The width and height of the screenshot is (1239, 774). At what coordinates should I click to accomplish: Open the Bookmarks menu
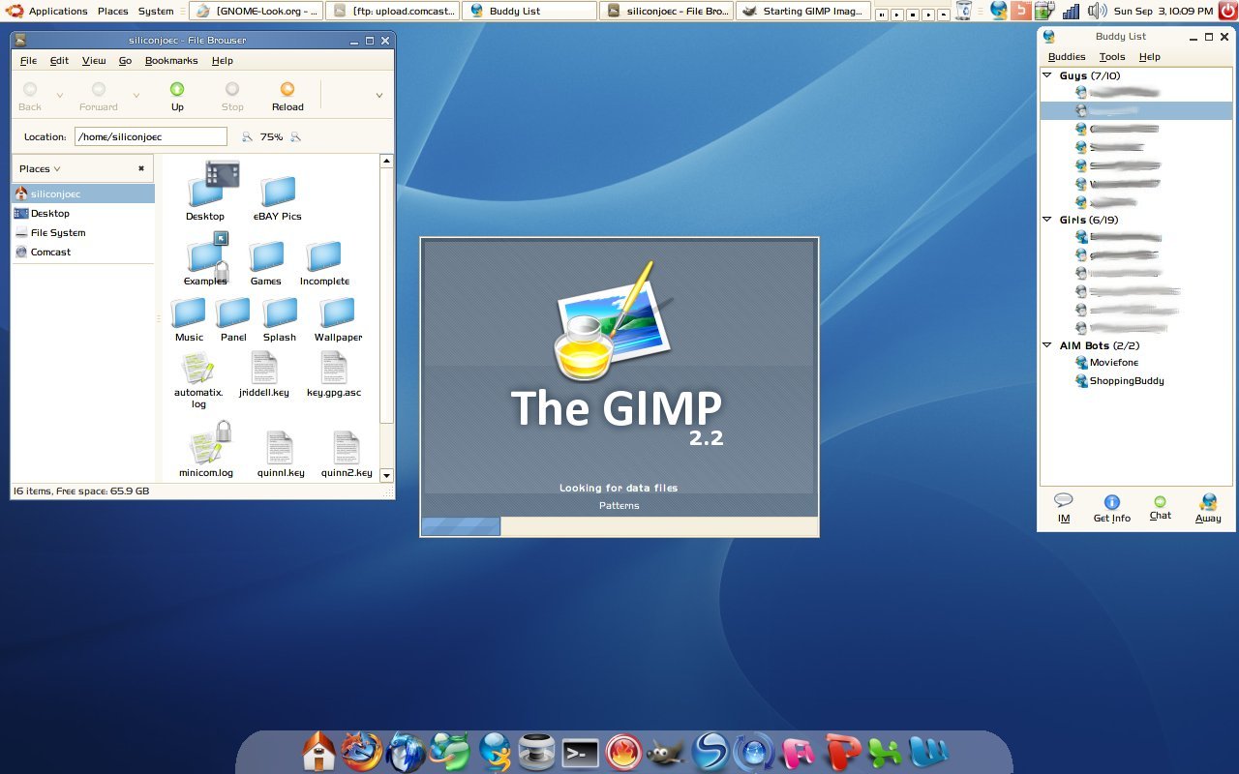171,60
